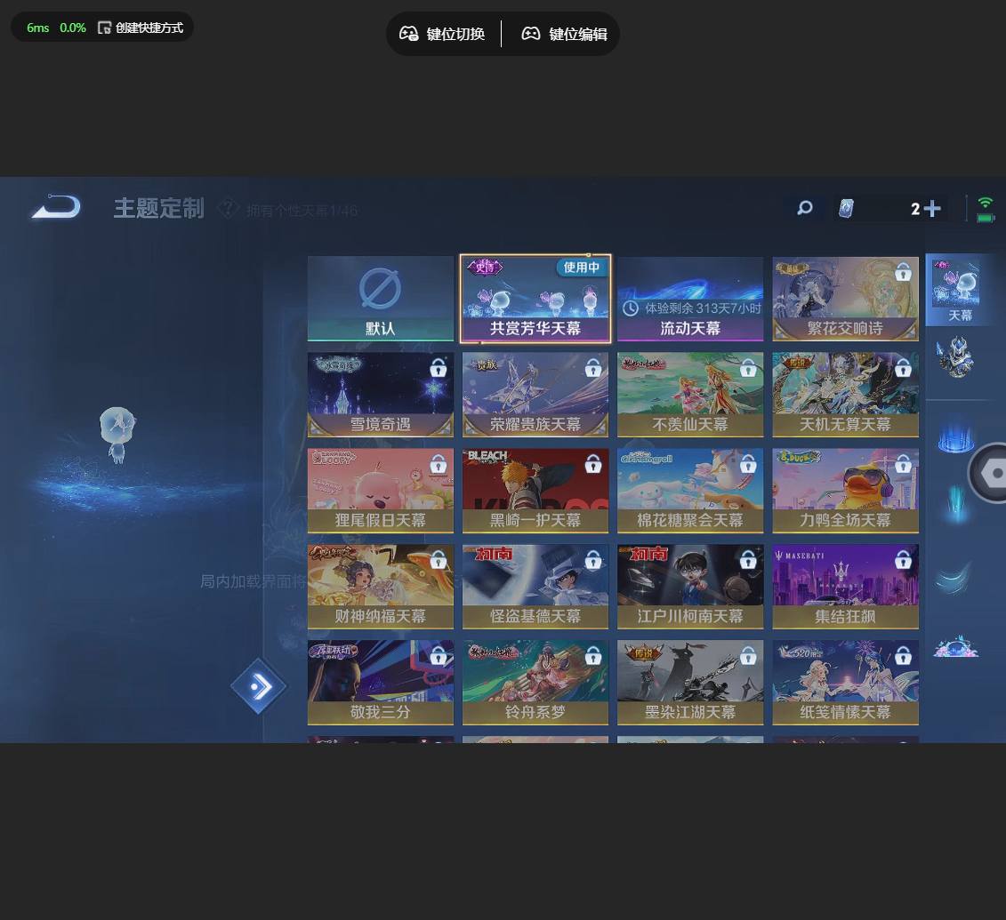Click the back arrow icon

(x=56, y=207)
